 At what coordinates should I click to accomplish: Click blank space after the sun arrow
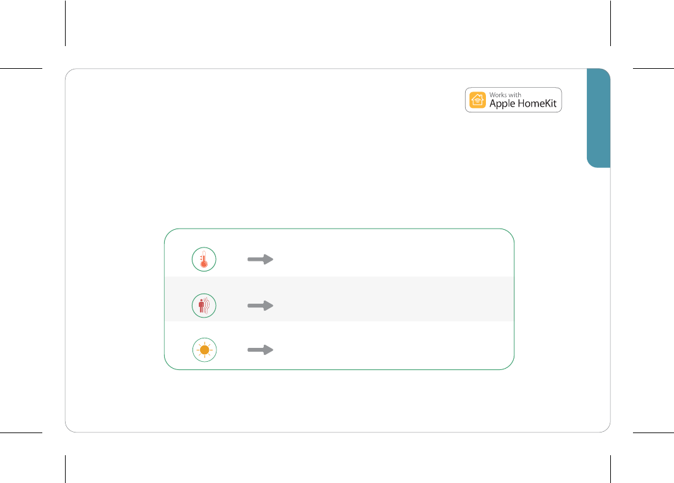(x=391, y=350)
